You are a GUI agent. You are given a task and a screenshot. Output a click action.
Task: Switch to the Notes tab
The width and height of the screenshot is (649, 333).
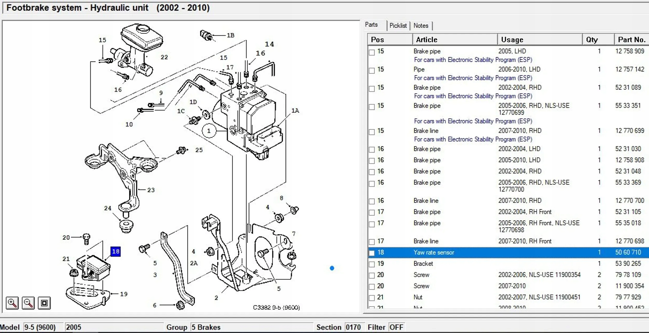point(421,26)
